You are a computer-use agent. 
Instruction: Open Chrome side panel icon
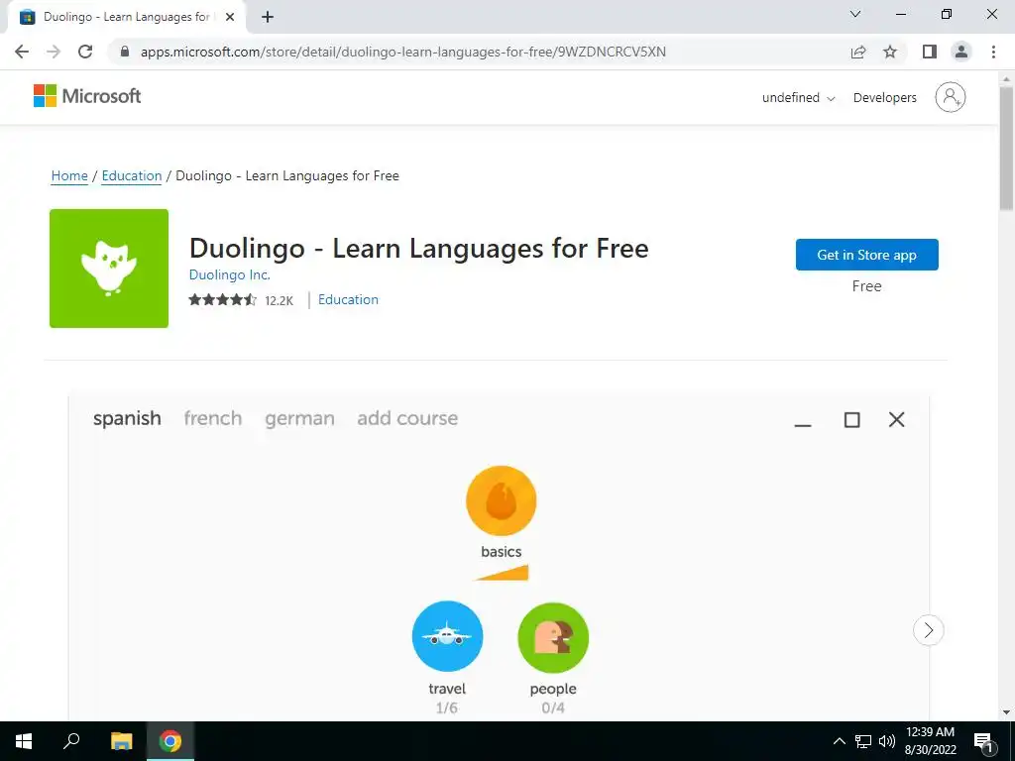pyautogui.click(x=930, y=52)
